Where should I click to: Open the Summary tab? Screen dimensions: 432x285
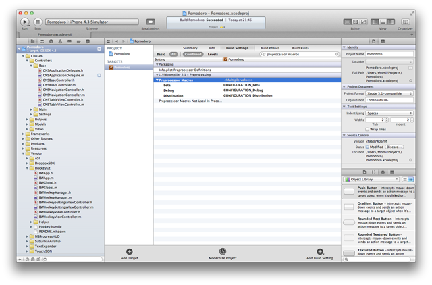pyautogui.click(x=190, y=48)
